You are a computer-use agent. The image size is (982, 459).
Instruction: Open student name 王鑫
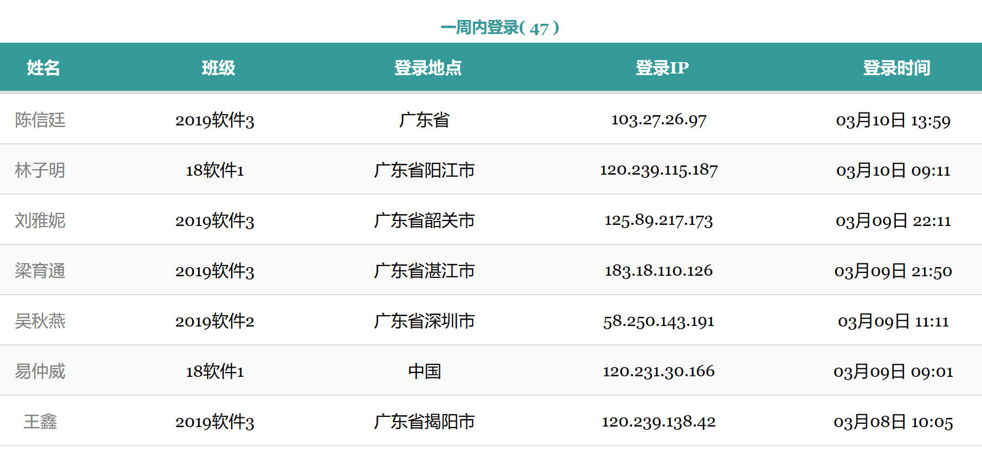[x=40, y=422]
